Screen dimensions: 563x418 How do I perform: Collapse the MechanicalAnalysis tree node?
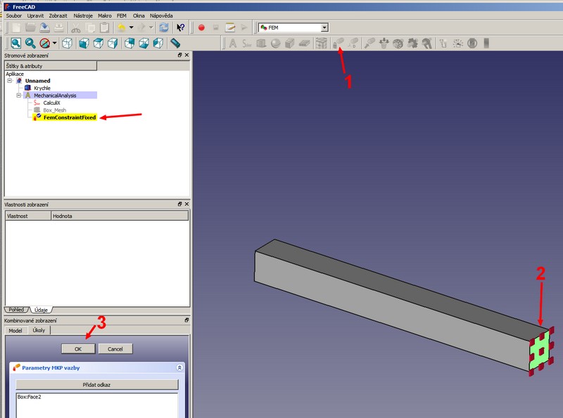tap(18, 95)
